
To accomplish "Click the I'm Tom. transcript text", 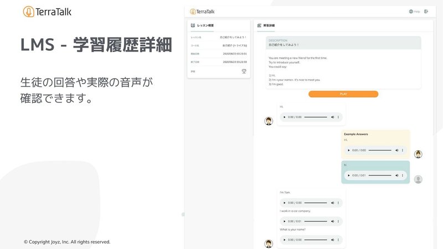I will [285, 193].
